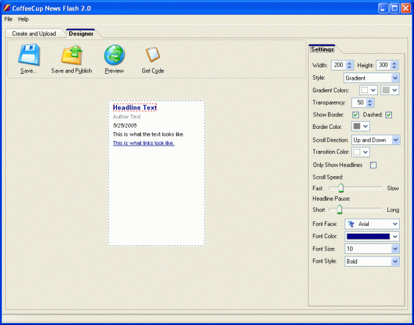Toggle the Show Border checkbox
Screen dimensions: 414x325
pyautogui.click(x=356, y=115)
